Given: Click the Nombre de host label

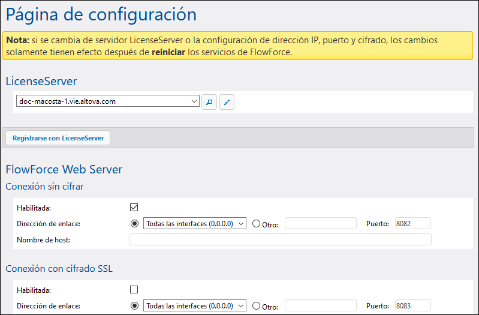Looking at the screenshot, I should pos(43,240).
